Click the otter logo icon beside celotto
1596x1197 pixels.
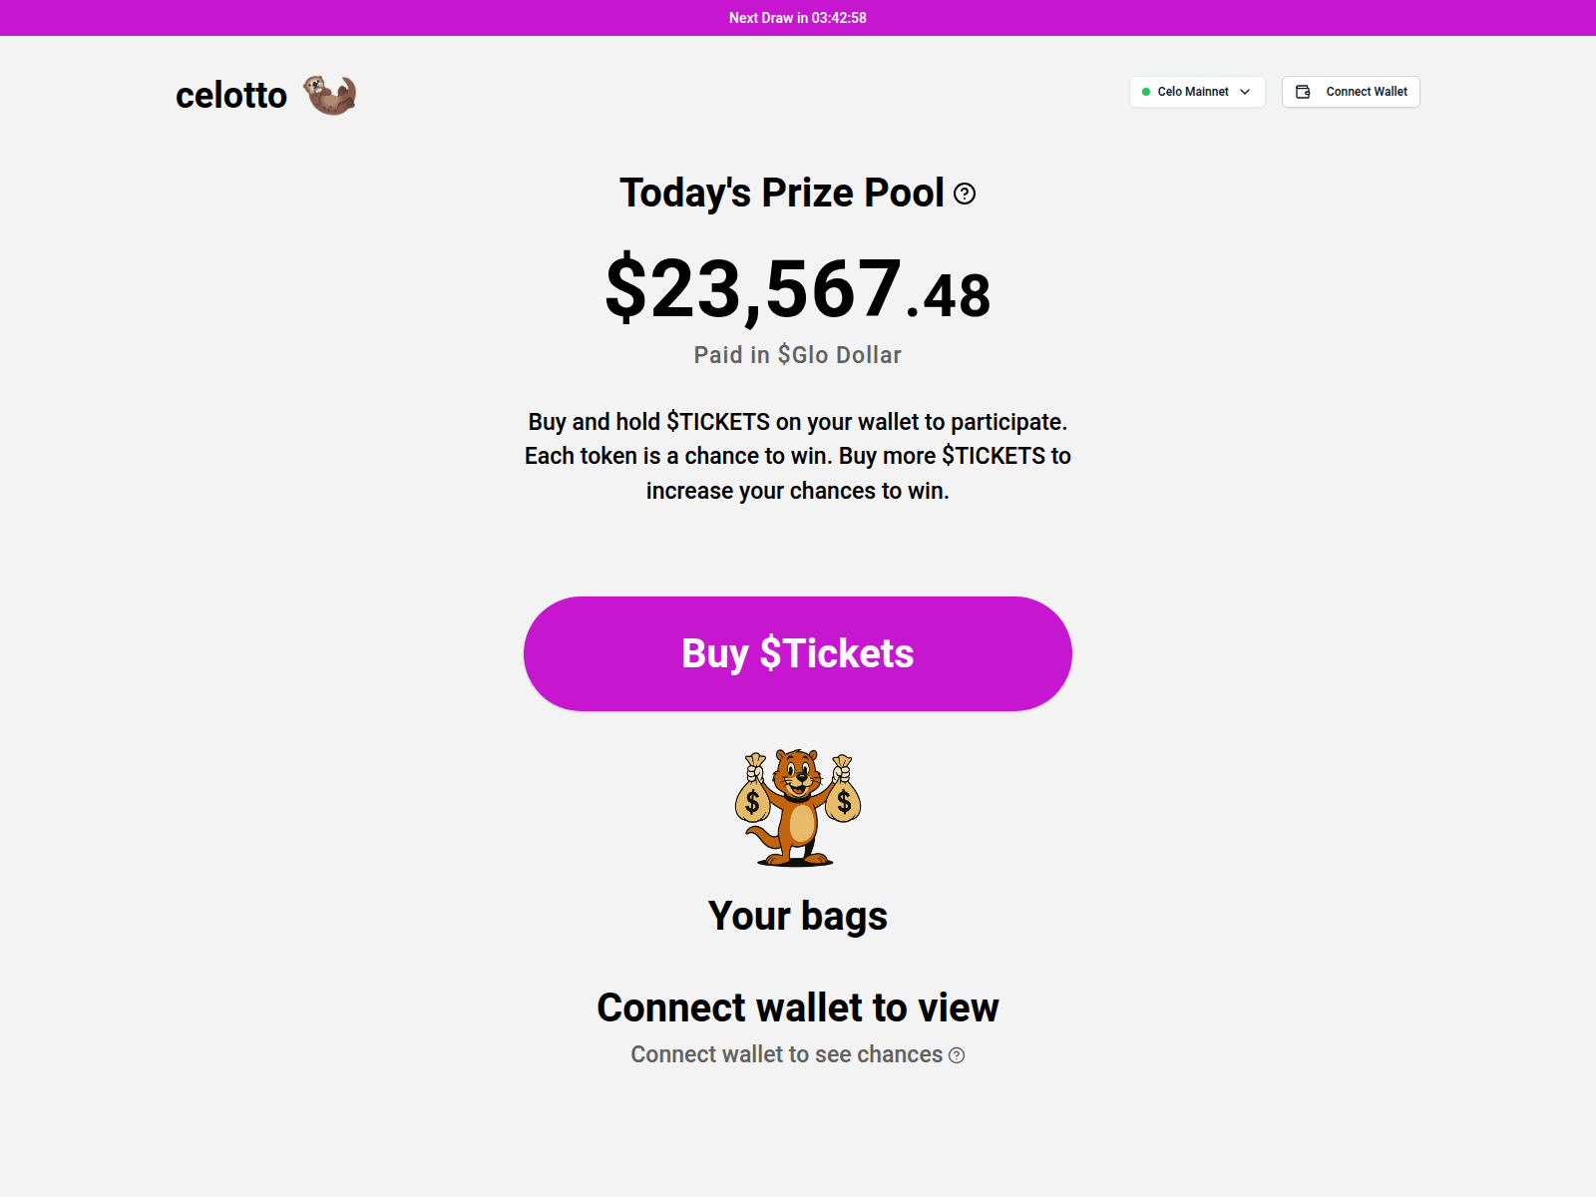[330, 95]
